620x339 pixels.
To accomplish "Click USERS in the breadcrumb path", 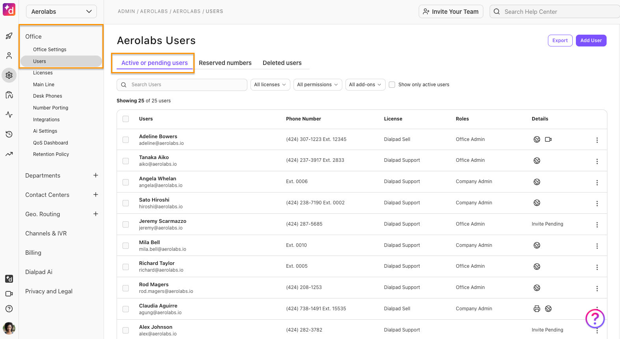I will (x=214, y=11).
